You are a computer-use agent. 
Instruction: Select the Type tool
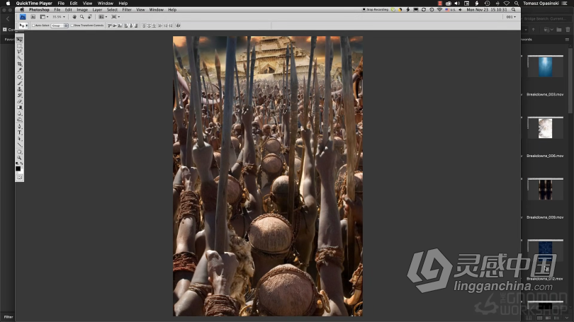coord(19,132)
